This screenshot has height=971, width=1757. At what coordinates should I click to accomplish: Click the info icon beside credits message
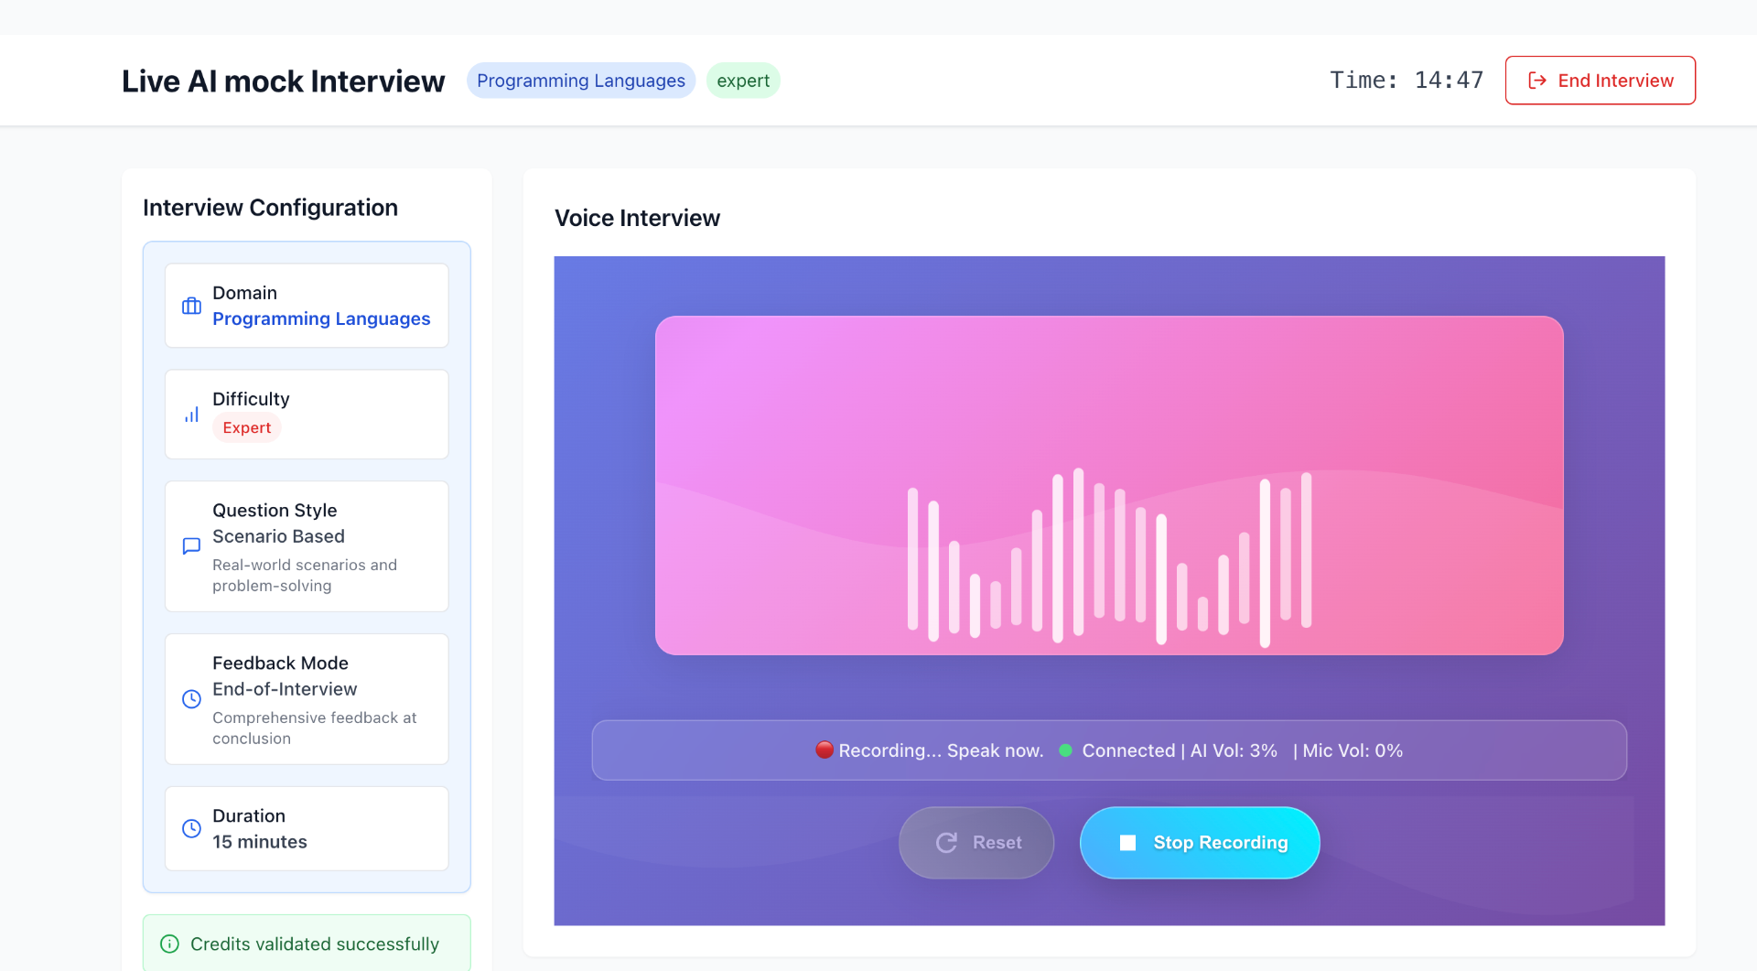tap(168, 944)
